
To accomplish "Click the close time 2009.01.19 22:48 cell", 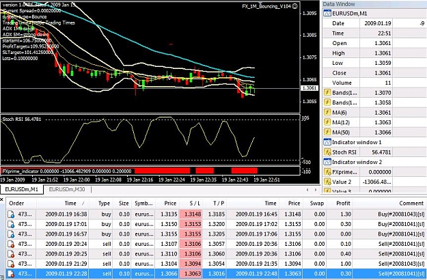I will click(x=256, y=274).
